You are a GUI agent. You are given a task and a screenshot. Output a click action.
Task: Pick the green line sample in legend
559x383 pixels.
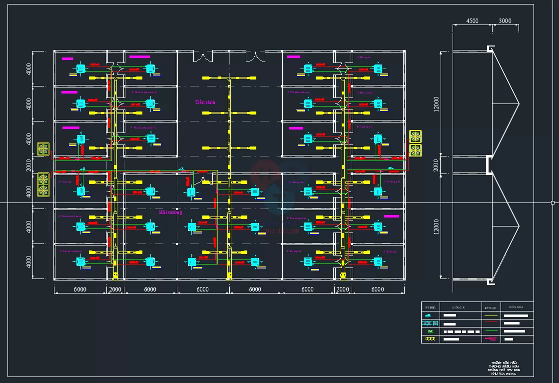490,331
